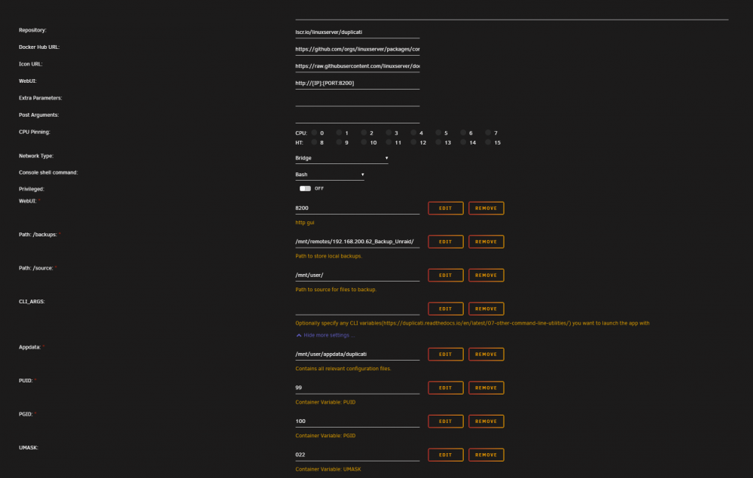Focus the /source path field

click(357, 276)
